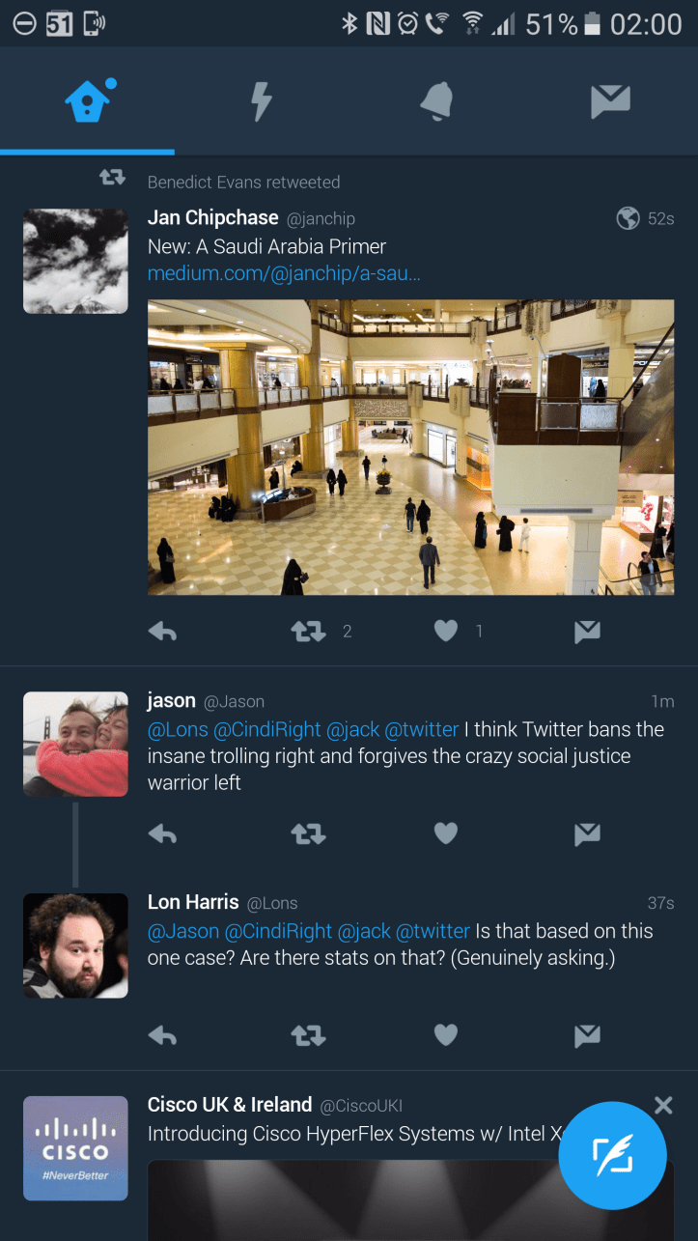Open the Messages envelope tab
The image size is (698, 1241).
(610, 100)
